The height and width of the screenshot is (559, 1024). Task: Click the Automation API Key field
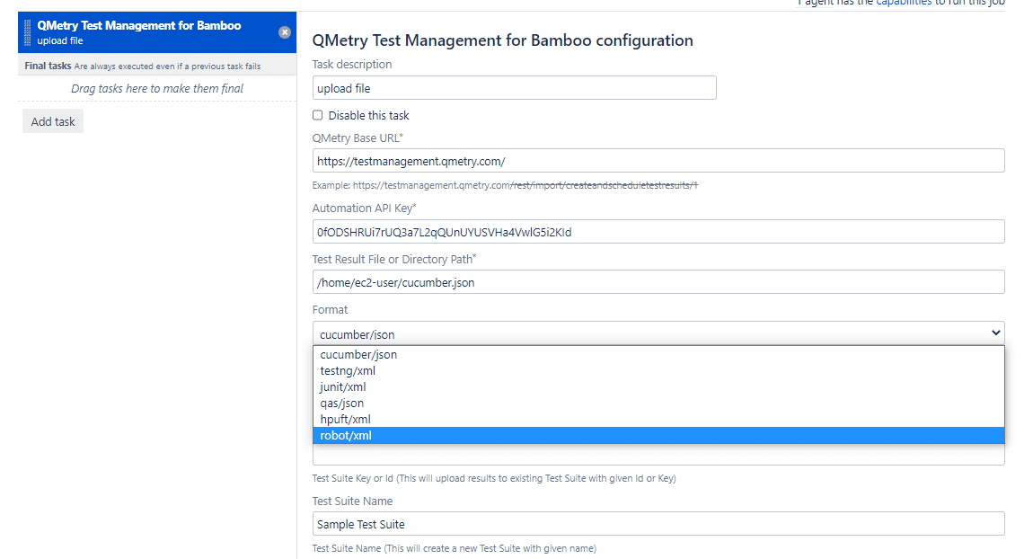(658, 232)
